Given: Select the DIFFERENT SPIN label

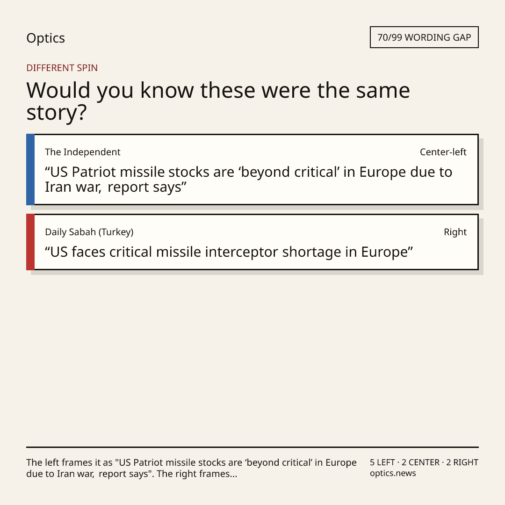Looking at the screenshot, I should click(x=62, y=68).
